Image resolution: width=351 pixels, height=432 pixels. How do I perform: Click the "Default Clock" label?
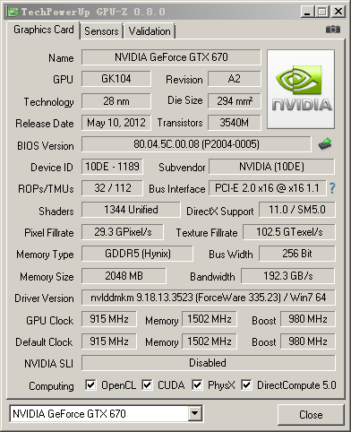click(44, 342)
